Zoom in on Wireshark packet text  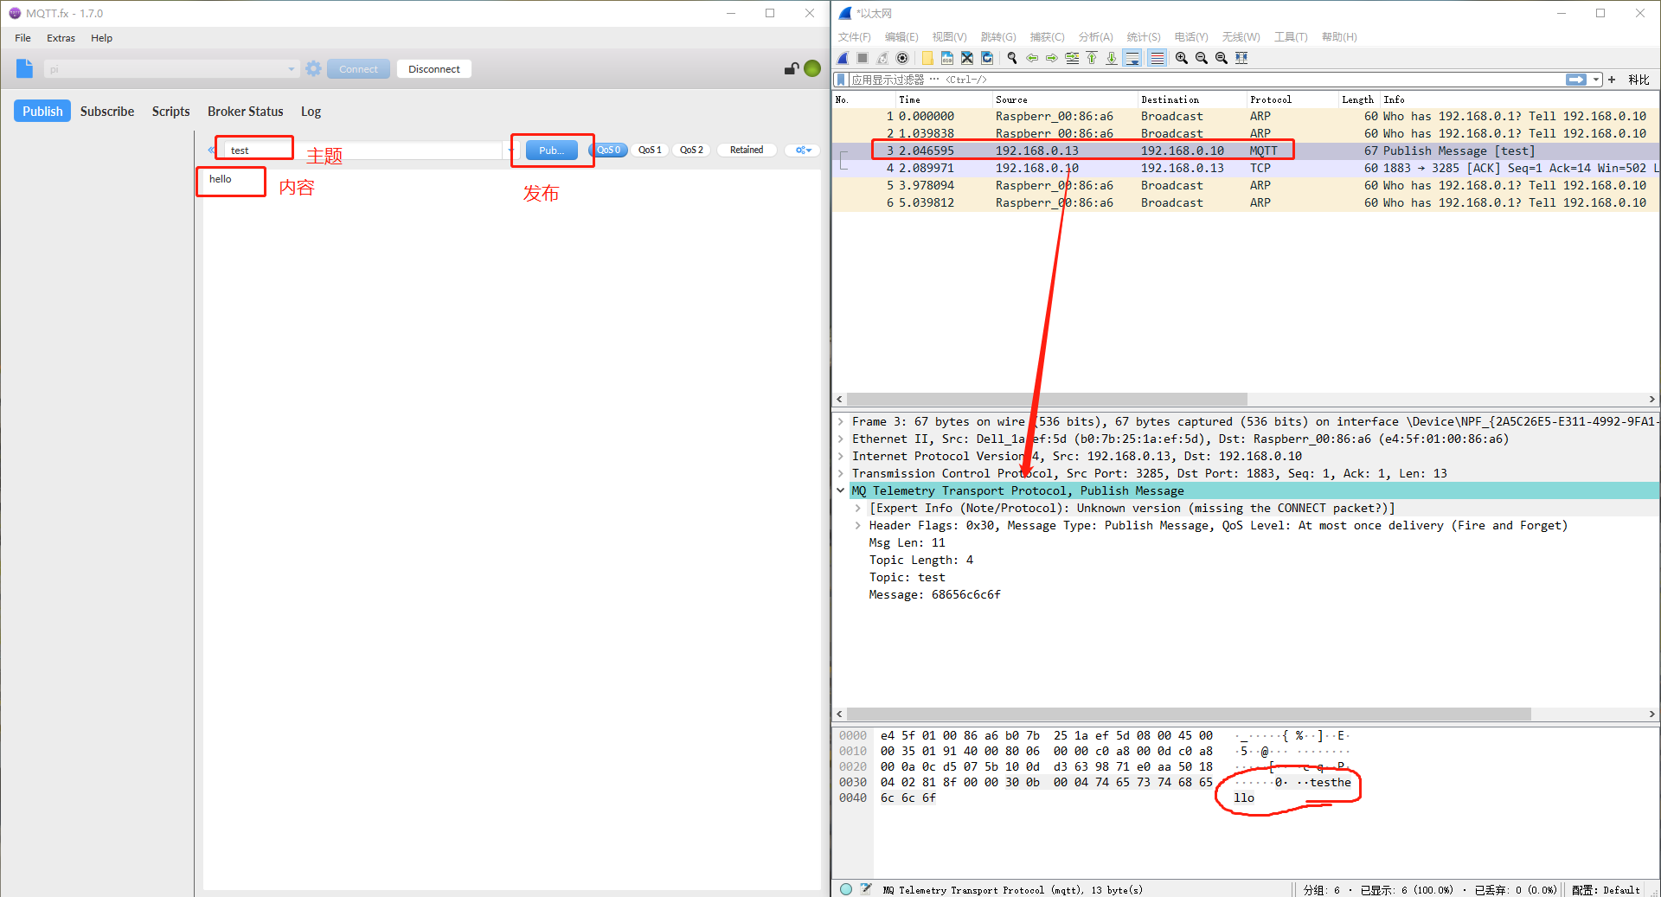pyautogui.click(x=1182, y=58)
